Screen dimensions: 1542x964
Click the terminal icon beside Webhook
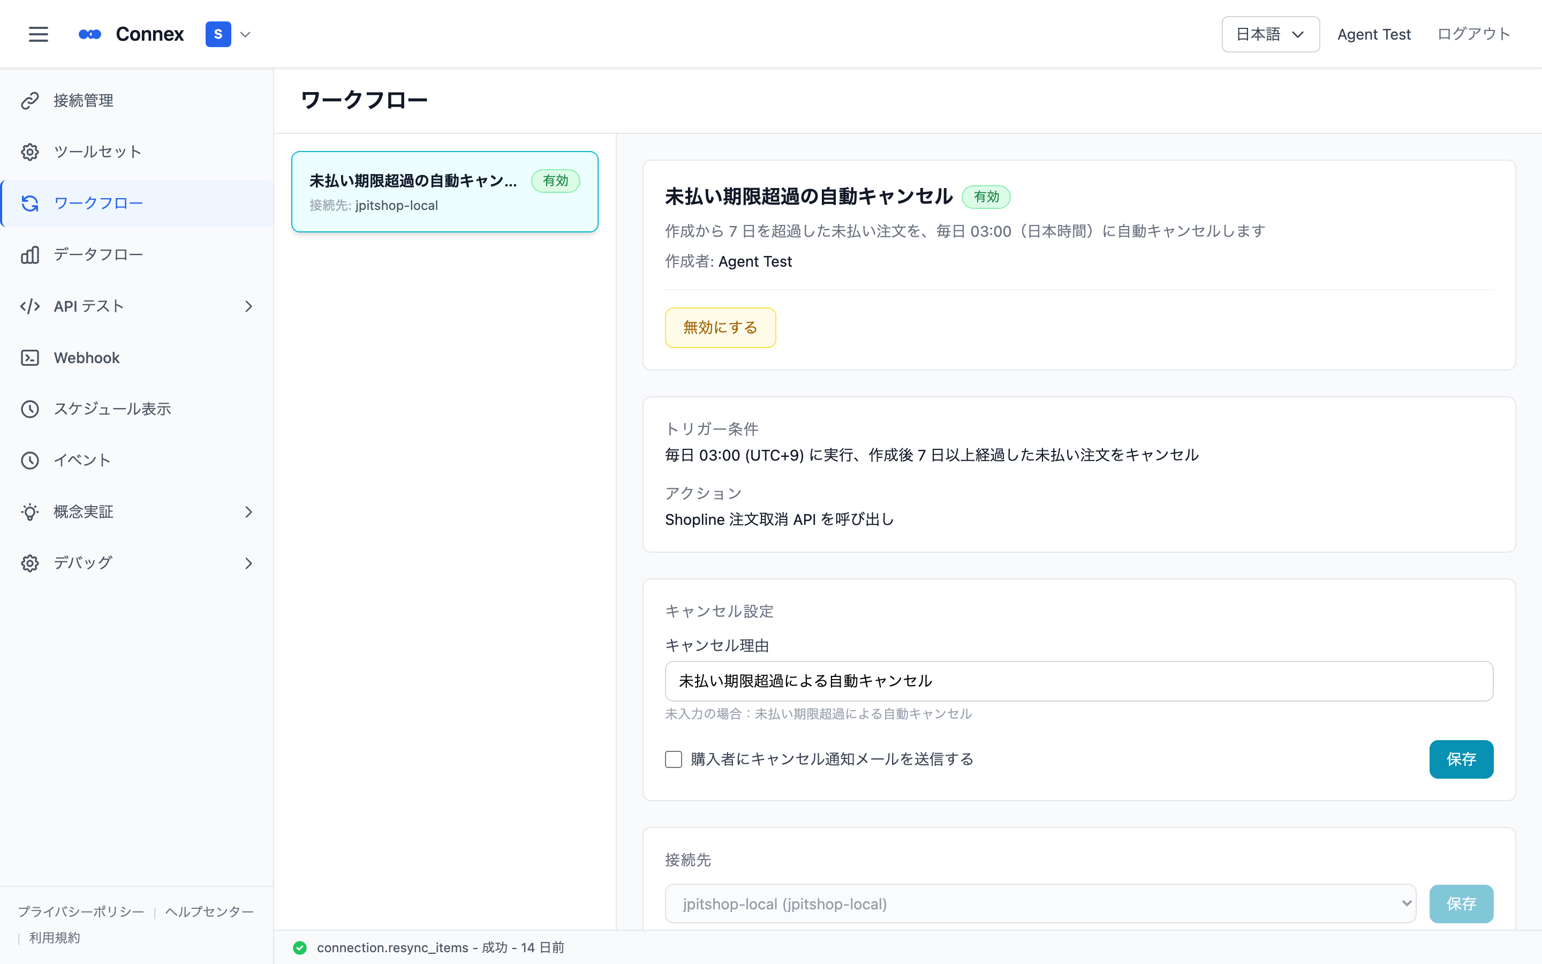30,358
